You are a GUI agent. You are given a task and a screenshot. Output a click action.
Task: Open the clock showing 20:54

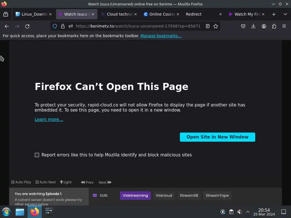[x=264, y=212]
